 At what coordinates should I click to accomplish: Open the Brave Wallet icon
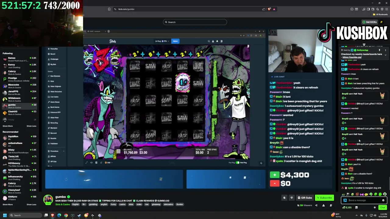(373, 9)
